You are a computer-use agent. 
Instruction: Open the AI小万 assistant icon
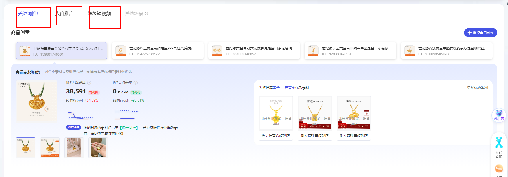(499, 115)
